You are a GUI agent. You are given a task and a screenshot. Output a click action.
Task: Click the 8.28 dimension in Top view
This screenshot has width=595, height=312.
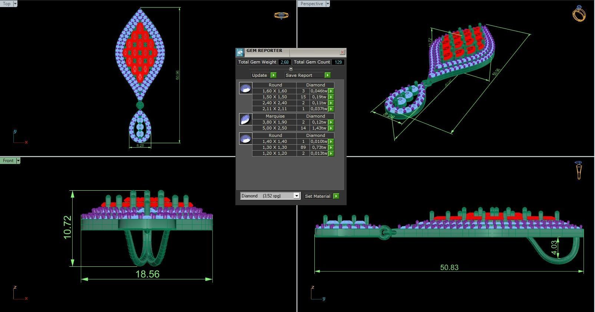coord(140,145)
